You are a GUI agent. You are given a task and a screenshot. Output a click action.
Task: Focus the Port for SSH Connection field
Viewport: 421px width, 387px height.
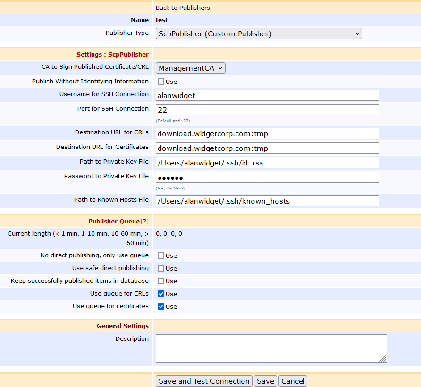(267, 110)
